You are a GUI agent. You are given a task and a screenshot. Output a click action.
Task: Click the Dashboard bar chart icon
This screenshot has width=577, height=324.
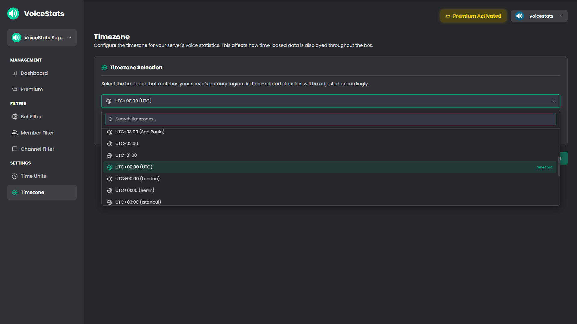(x=14, y=73)
